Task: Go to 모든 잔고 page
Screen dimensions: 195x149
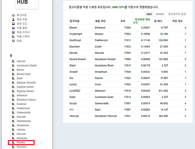Action: pyautogui.click(x=22, y=24)
